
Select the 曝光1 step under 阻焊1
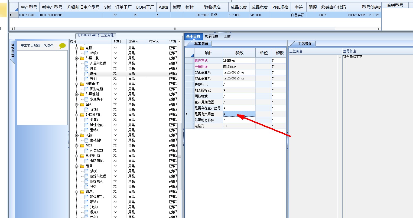tap(94, 212)
